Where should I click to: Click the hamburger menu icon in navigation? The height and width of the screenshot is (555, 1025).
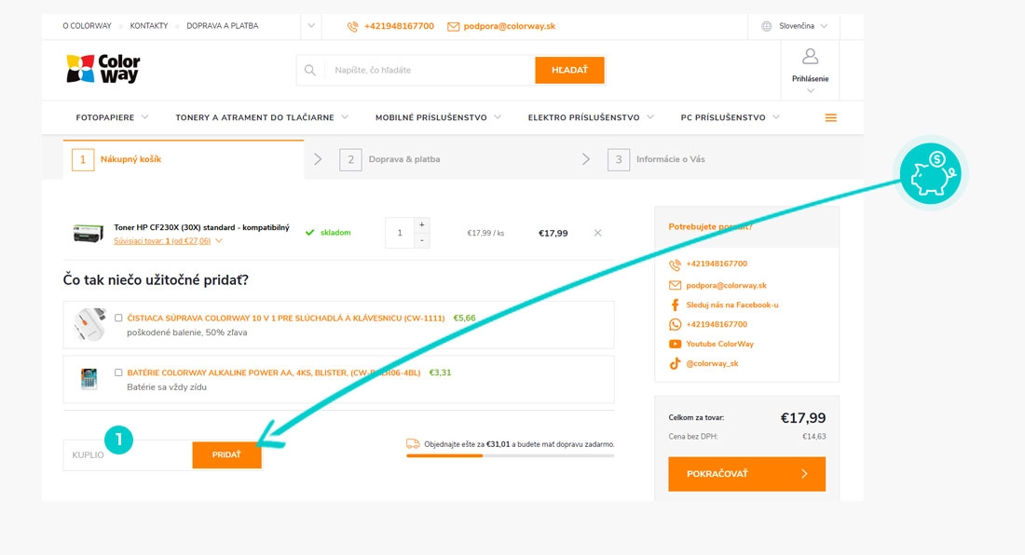[x=831, y=117]
